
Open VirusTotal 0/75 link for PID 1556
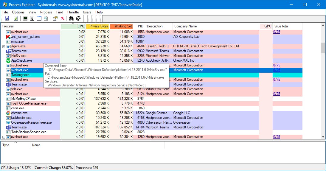point(277,32)
